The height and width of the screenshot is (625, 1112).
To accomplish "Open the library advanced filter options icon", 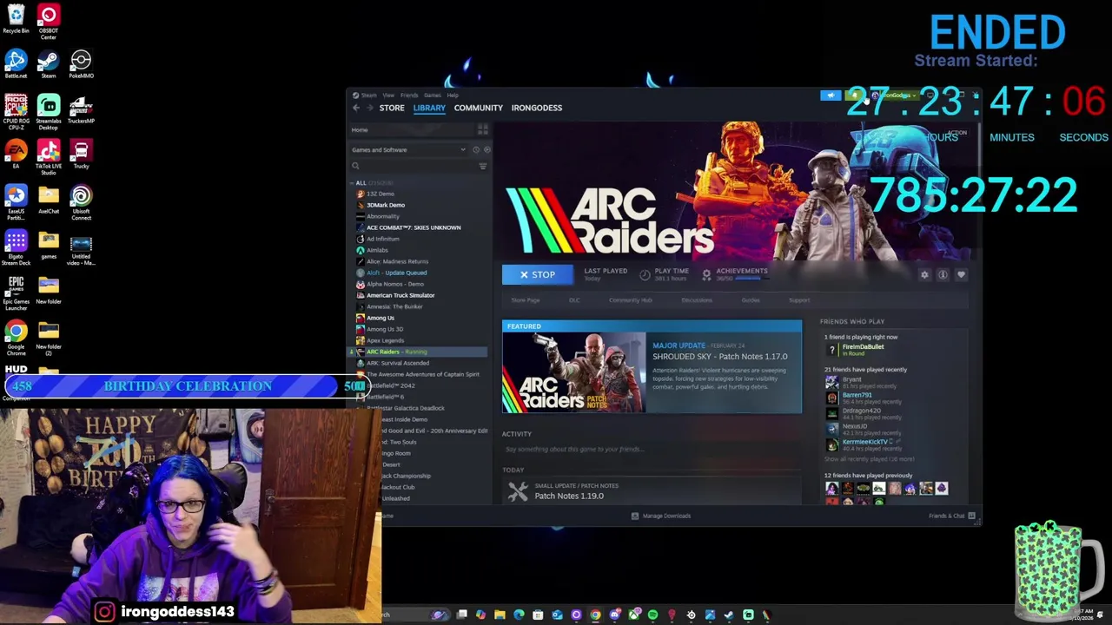I will pyautogui.click(x=483, y=166).
